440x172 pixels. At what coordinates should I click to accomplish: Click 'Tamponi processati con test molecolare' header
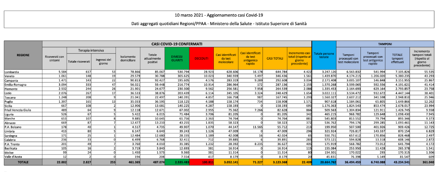click(x=349, y=58)
